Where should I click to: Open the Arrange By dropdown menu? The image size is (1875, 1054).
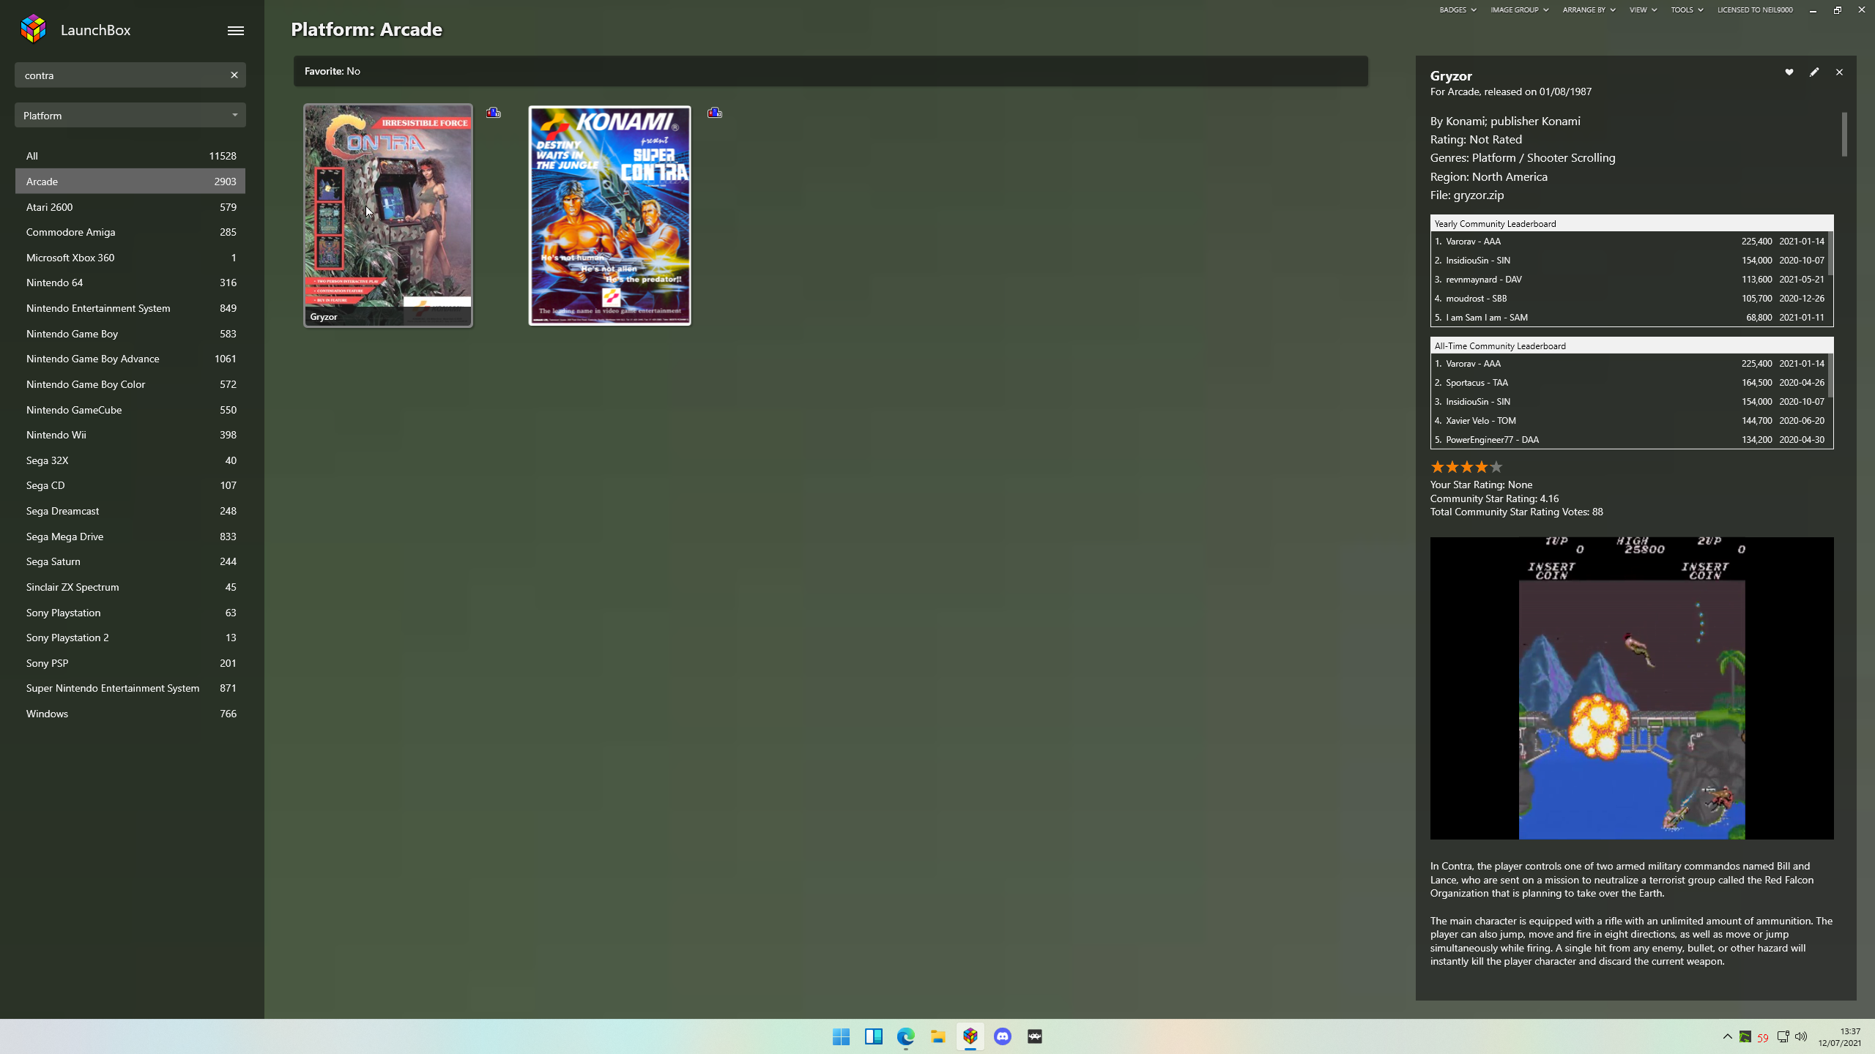[1588, 10]
